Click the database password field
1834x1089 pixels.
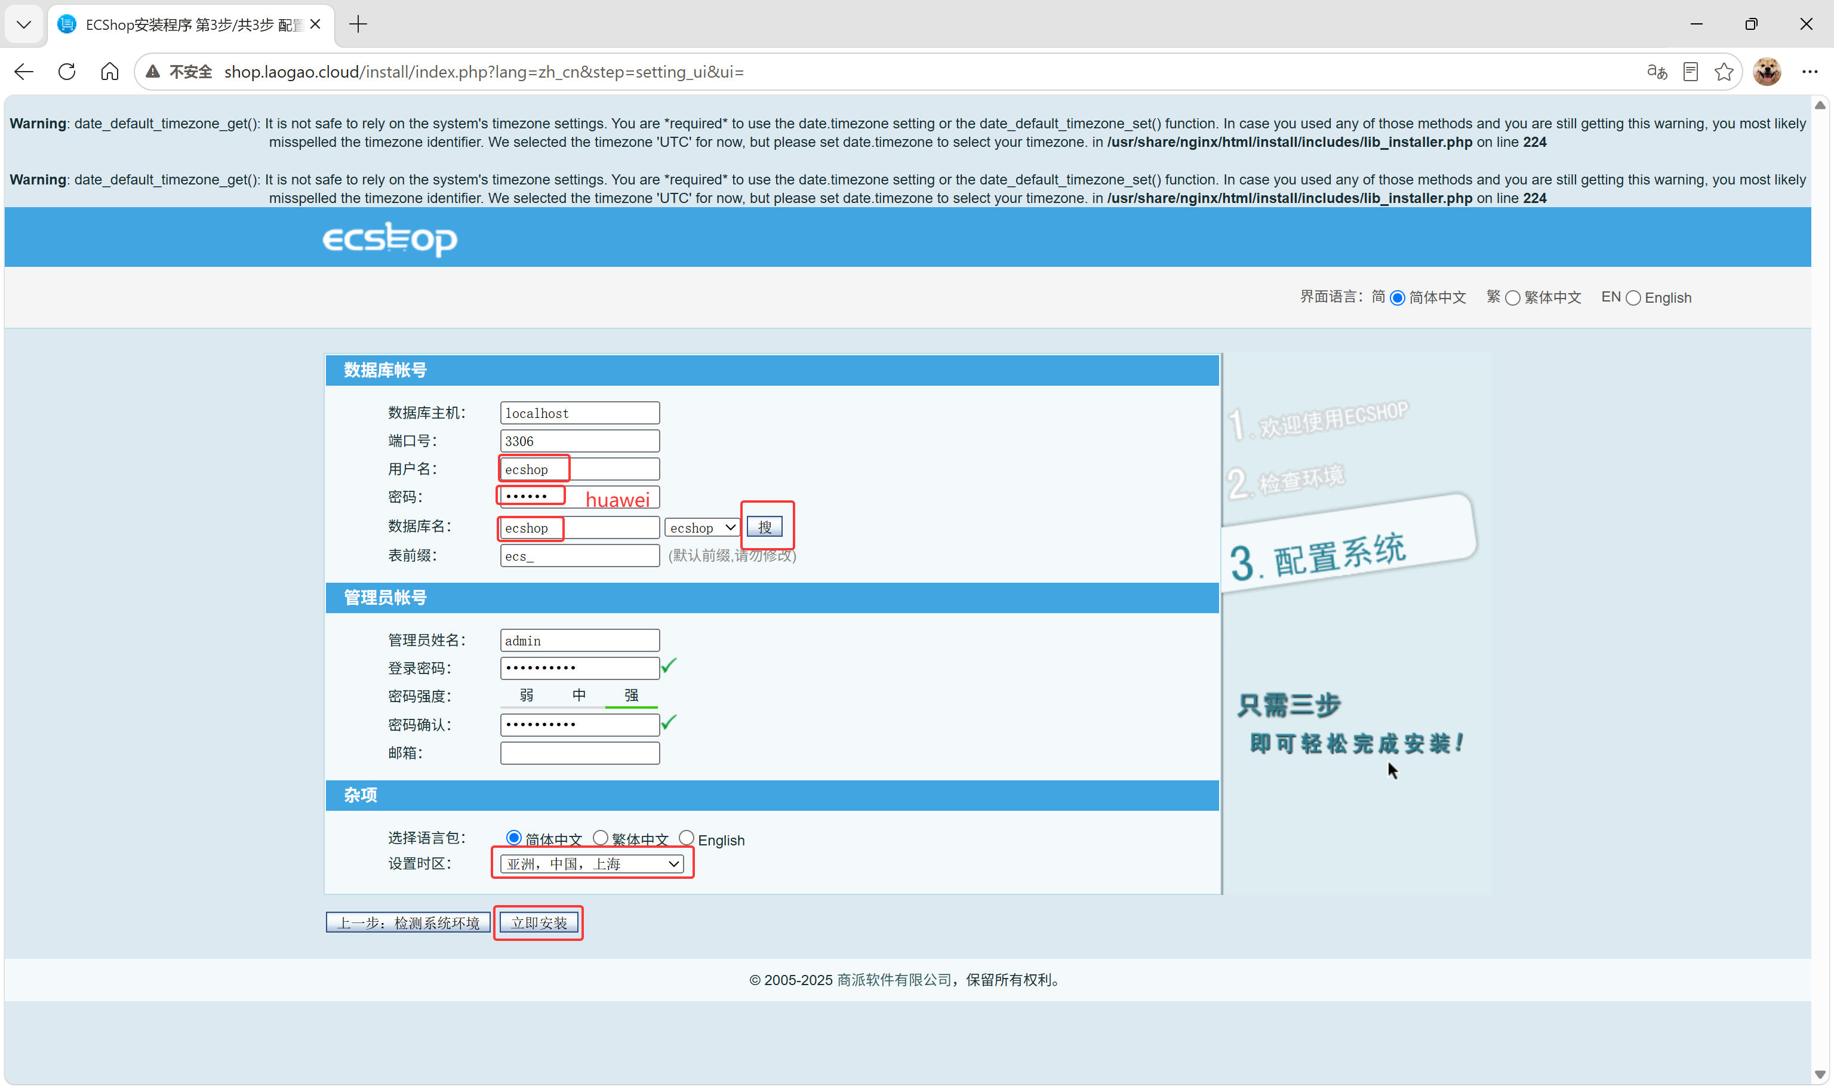[x=580, y=497]
